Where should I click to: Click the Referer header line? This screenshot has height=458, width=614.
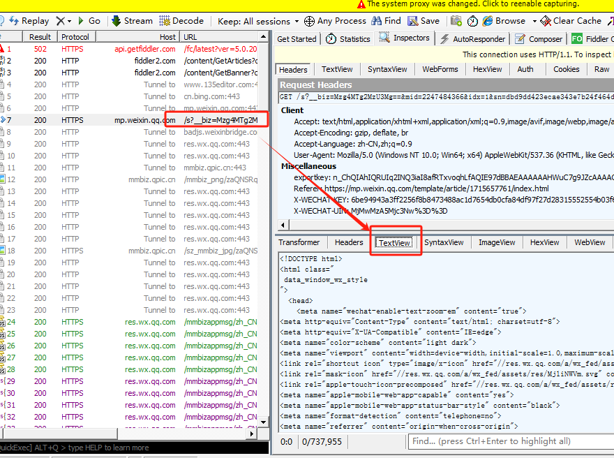[421, 189]
